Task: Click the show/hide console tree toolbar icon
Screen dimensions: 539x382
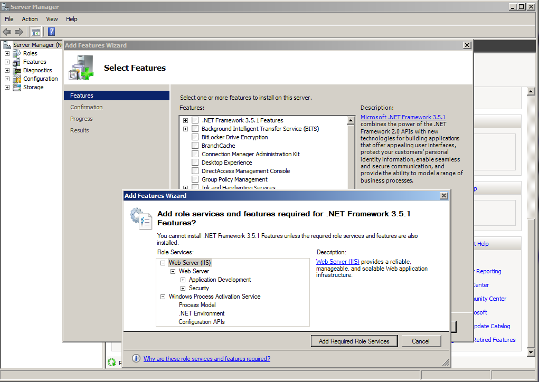Action: pos(36,32)
